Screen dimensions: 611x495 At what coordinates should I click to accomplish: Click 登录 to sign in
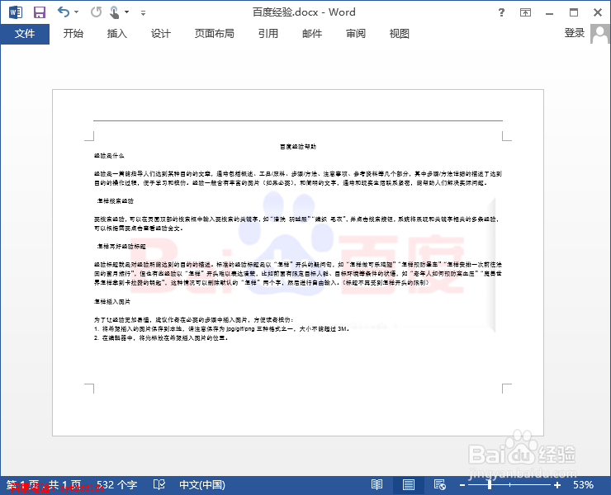coord(575,33)
